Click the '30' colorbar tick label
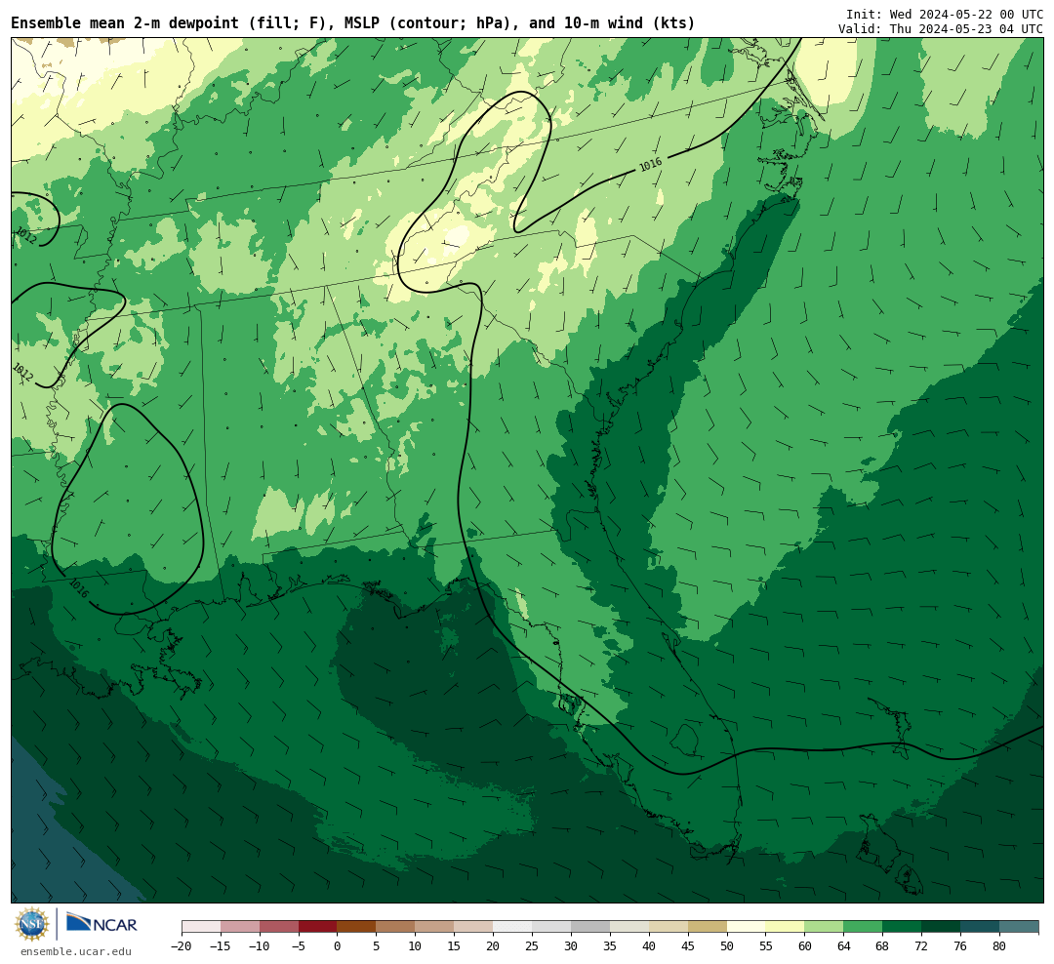 coord(571,946)
